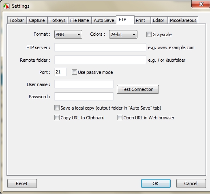Focus the FTP server input field
The image size is (210, 194).
point(100,47)
